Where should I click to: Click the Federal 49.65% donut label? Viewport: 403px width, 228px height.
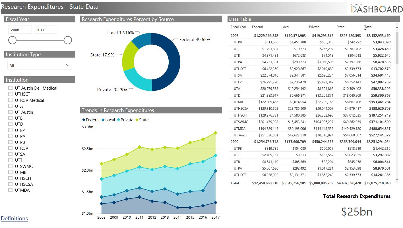(x=195, y=40)
